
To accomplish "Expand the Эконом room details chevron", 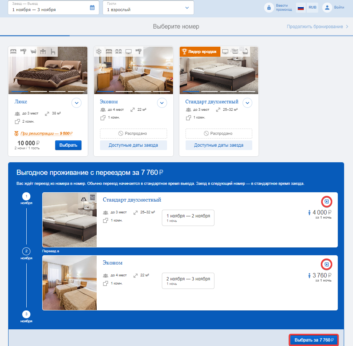I will click(x=162, y=103).
